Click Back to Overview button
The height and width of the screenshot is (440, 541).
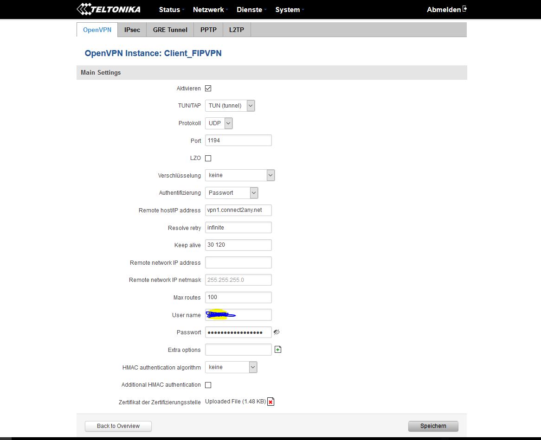118,426
